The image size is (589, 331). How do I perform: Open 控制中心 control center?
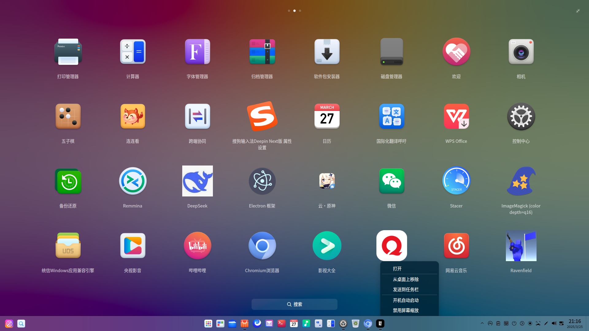coord(521,116)
